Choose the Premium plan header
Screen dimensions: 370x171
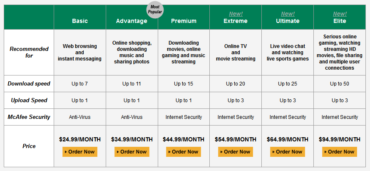(184, 21)
